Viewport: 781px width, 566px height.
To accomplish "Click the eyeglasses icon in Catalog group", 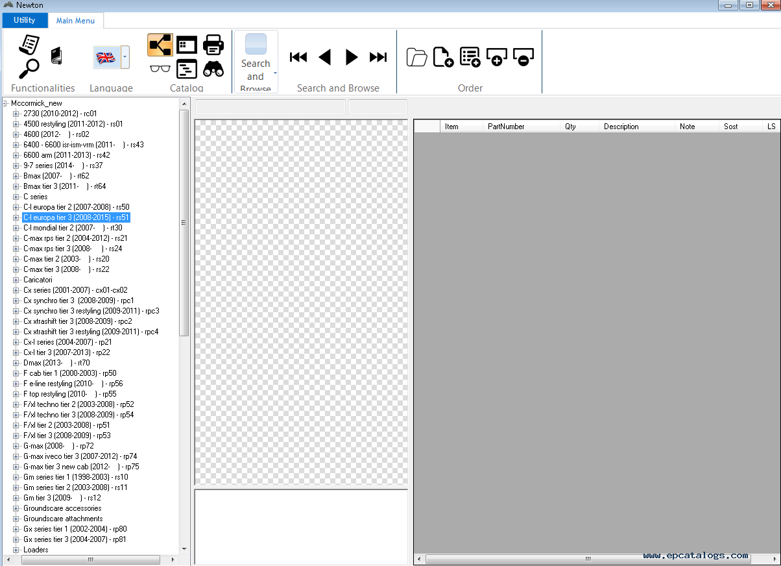I will coord(160,68).
